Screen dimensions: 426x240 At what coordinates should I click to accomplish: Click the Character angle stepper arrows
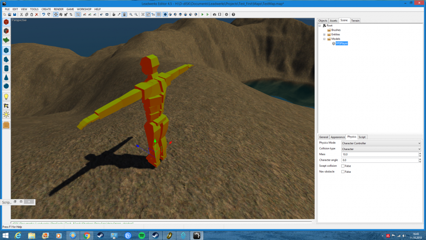pos(420,160)
